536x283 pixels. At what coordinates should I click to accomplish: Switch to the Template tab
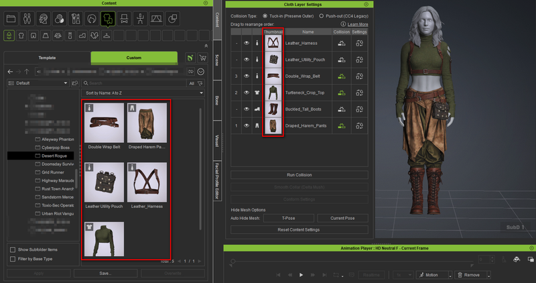(x=47, y=58)
